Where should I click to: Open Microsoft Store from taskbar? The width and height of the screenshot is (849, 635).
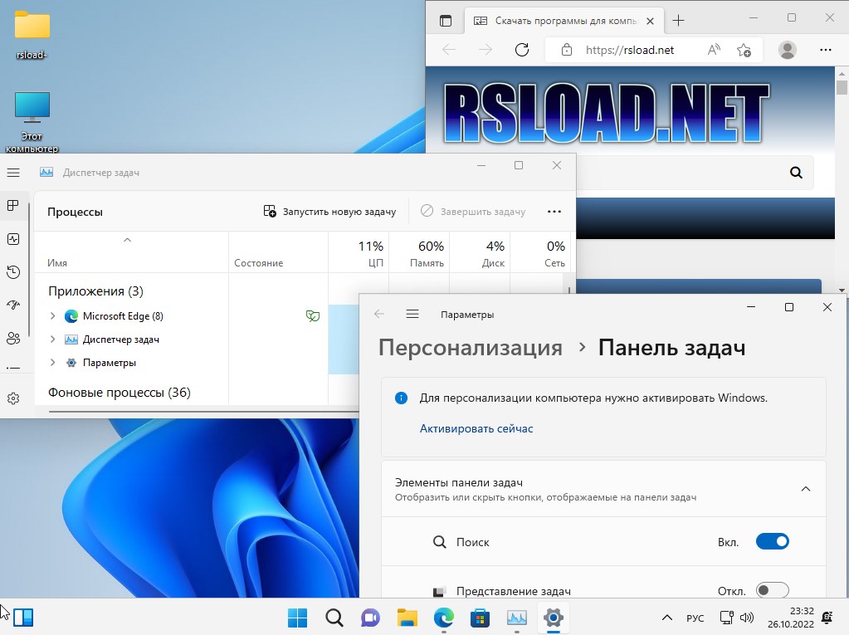(480, 617)
